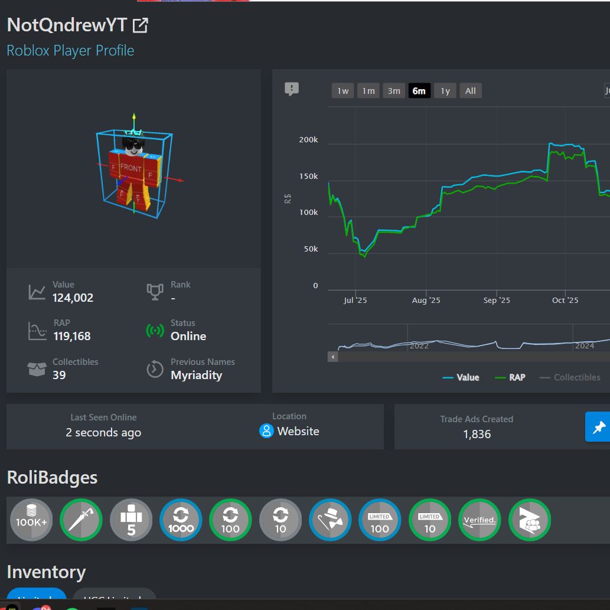The height and width of the screenshot is (610, 610).
Task: Select the 3m chart range
Action: click(394, 91)
